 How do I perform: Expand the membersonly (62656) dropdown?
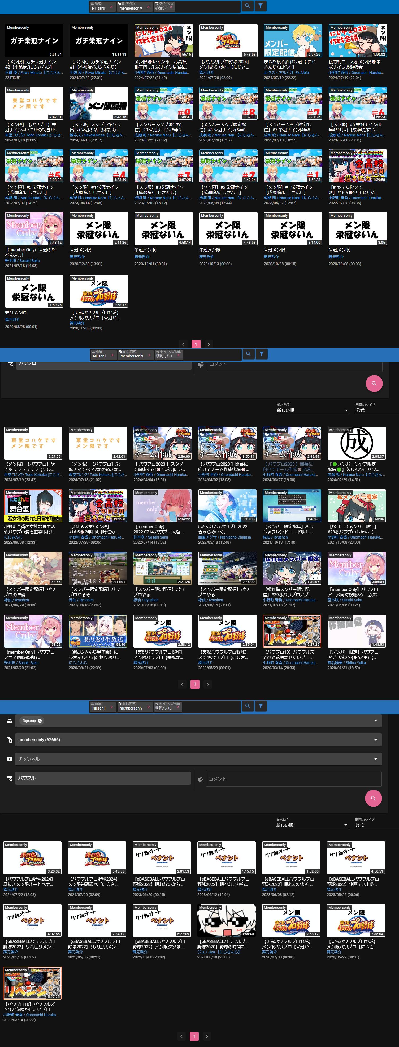[x=375, y=740]
